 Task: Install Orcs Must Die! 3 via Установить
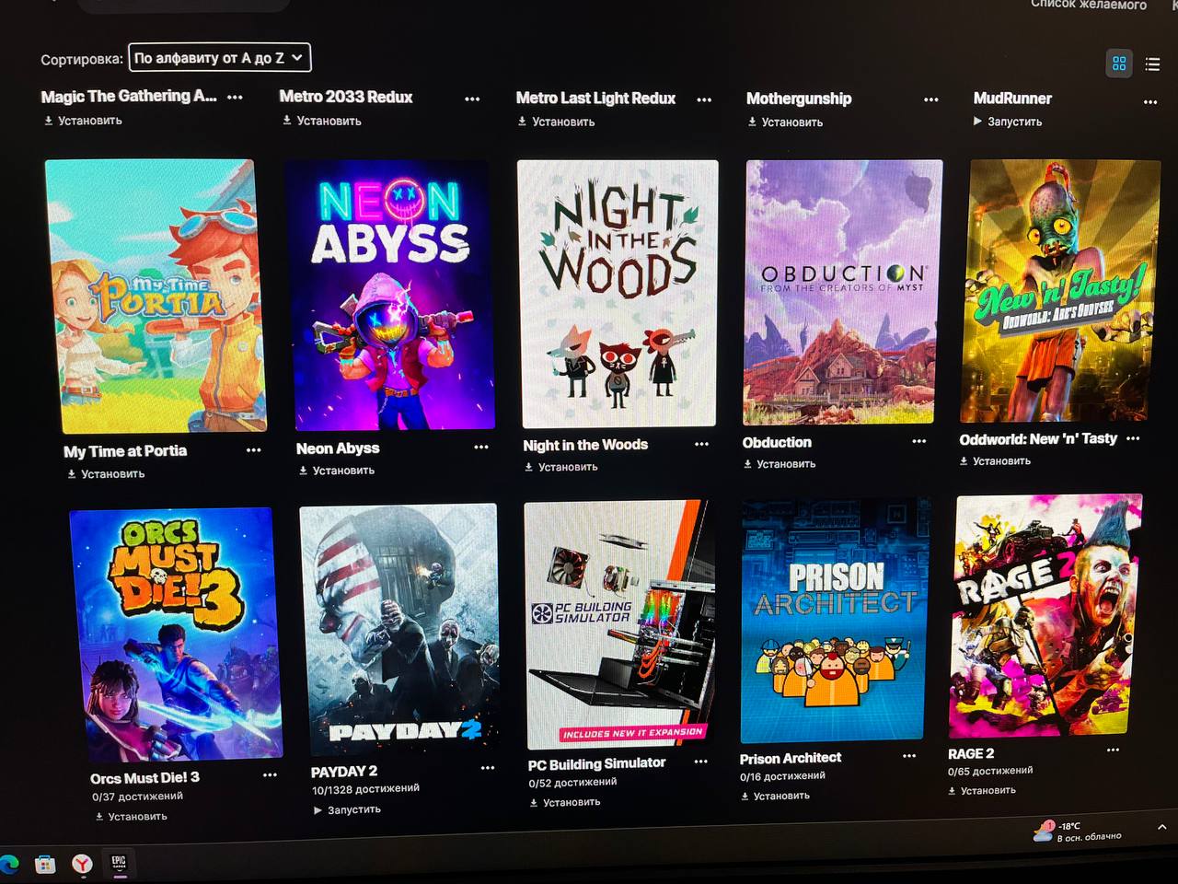131,816
